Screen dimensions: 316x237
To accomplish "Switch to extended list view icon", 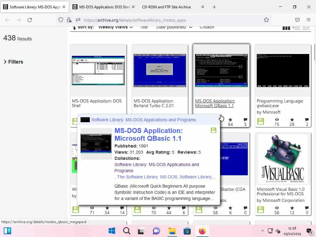I will (296, 28).
